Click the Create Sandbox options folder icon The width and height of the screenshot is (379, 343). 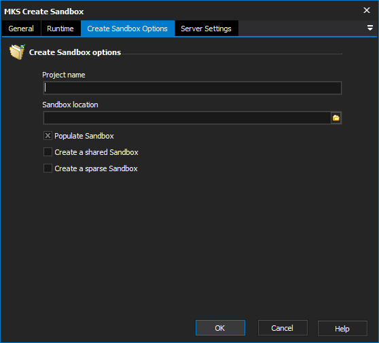point(17,52)
